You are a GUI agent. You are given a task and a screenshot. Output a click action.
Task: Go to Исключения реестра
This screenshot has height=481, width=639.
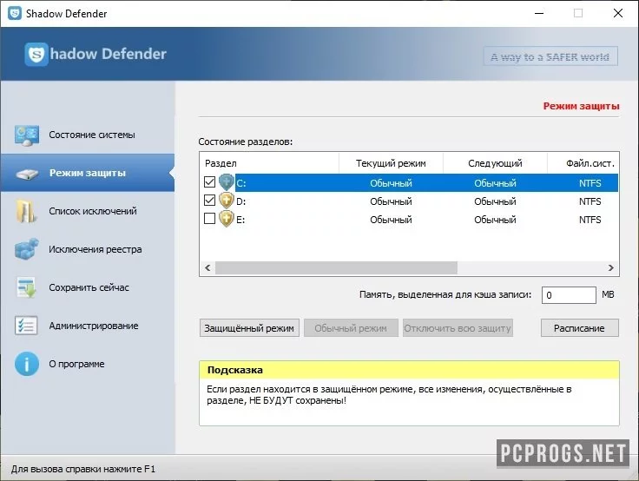88,249
